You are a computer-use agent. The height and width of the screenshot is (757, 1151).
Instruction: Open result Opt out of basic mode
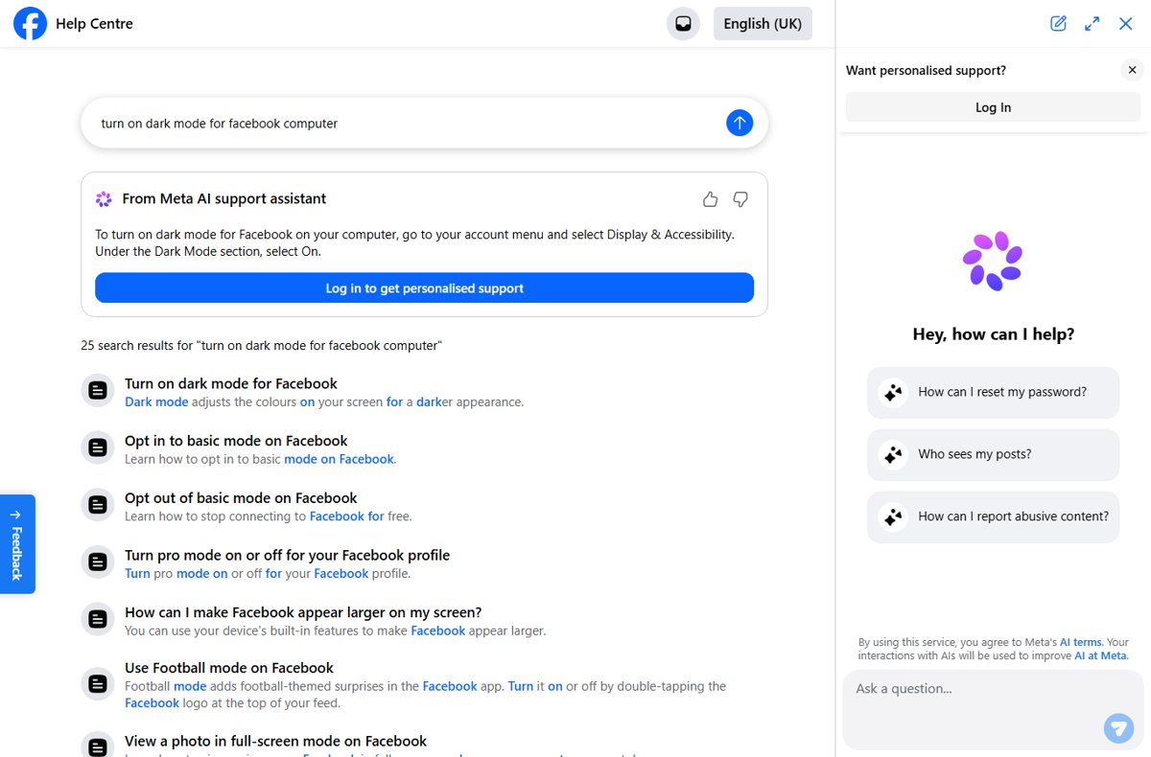pyautogui.click(x=241, y=497)
